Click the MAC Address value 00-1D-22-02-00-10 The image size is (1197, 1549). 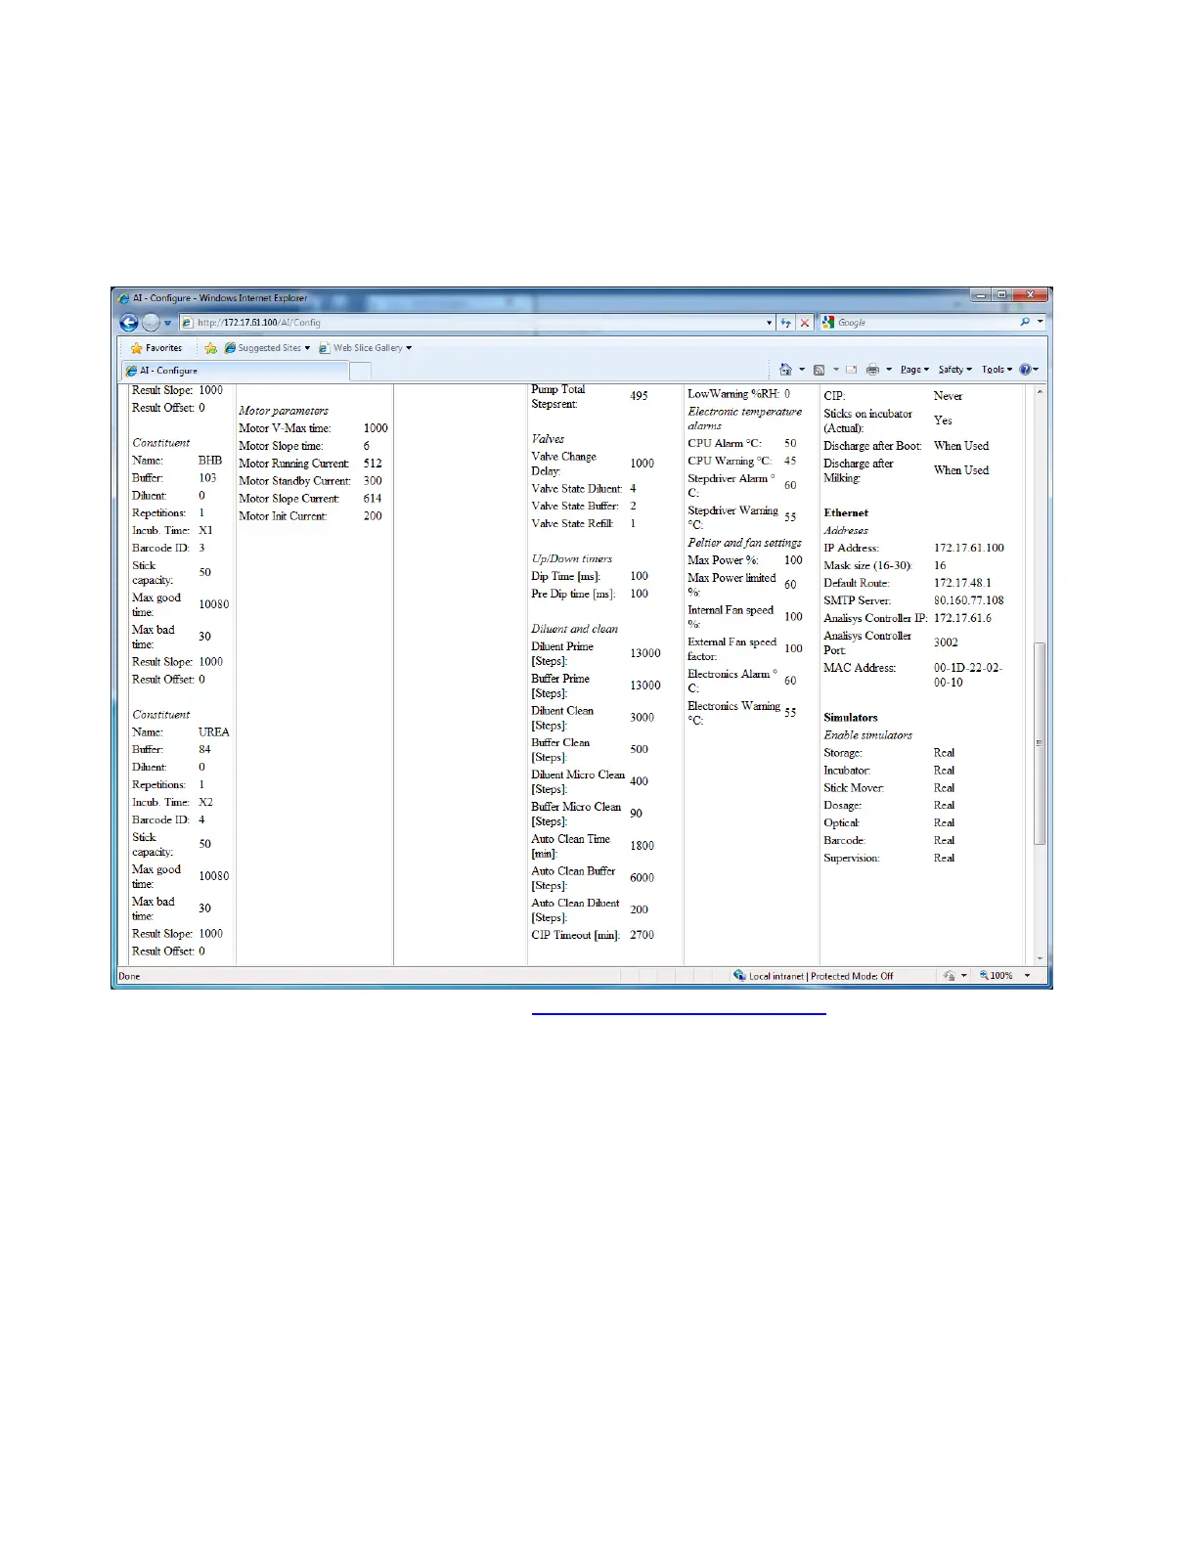tap(968, 675)
